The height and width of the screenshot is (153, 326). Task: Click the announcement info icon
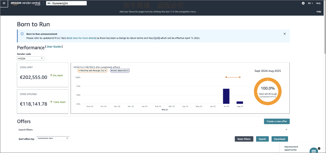click(x=22, y=34)
